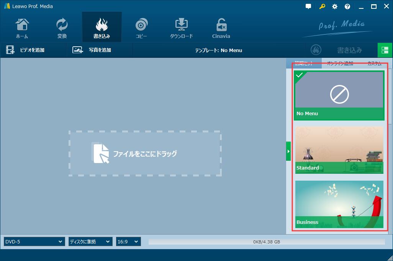Select the Burn (書き込み) flame module
Screen dimensions: 393x261
point(102,27)
